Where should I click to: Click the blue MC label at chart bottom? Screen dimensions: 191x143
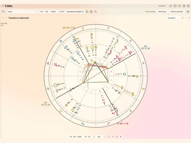point(76,112)
